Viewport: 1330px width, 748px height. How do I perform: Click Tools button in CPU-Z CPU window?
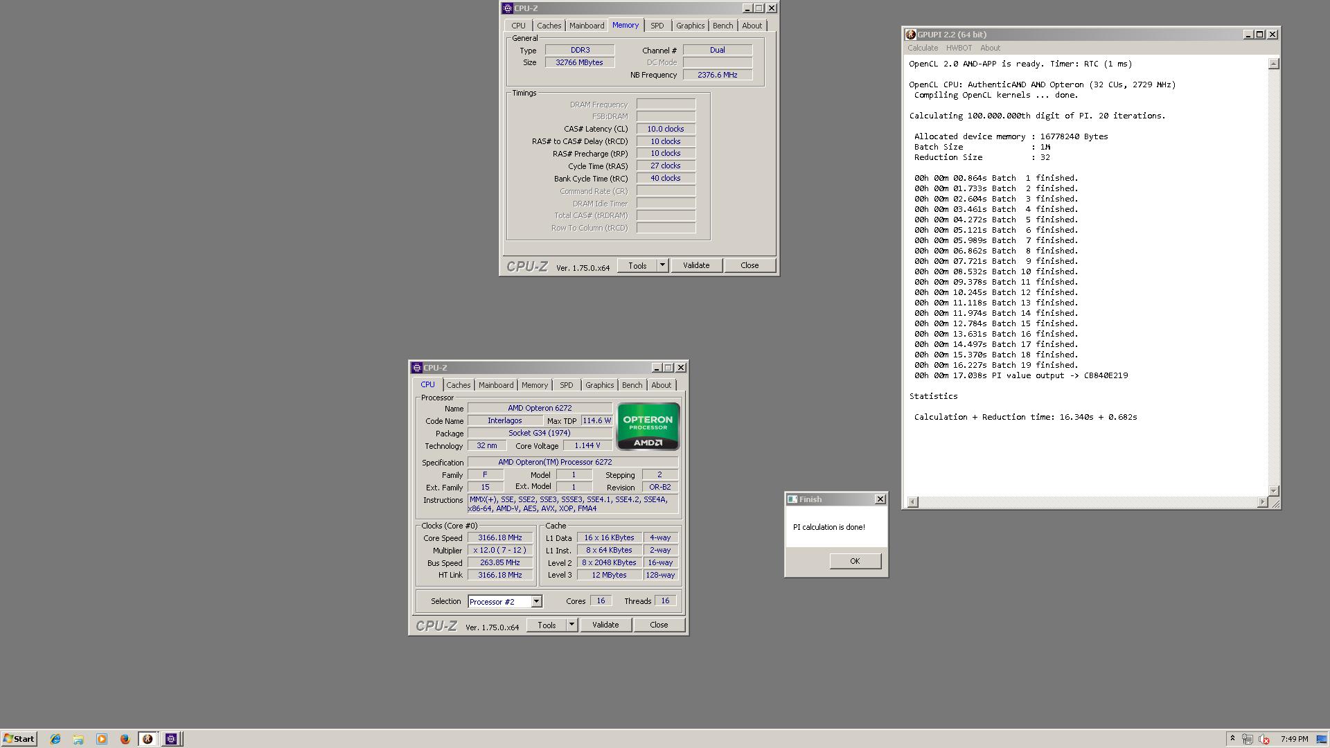pyautogui.click(x=547, y=625)
